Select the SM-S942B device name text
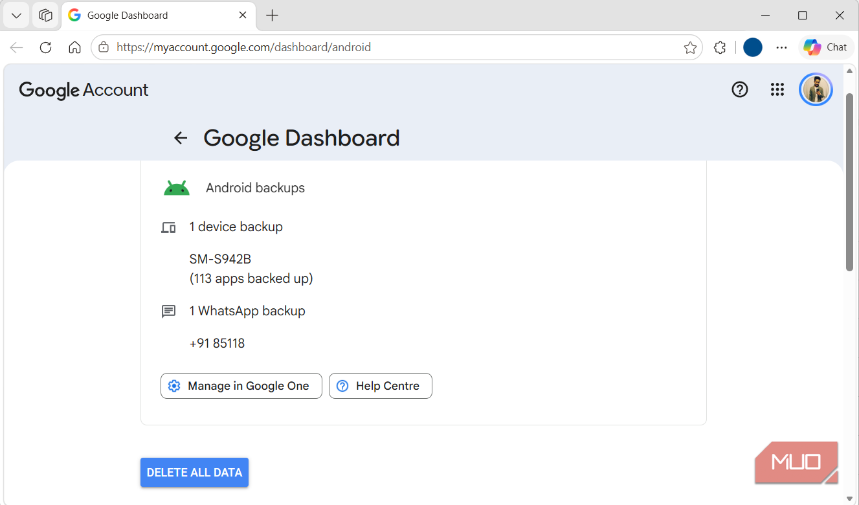This screenshot has width=859, height=505. 220,259
